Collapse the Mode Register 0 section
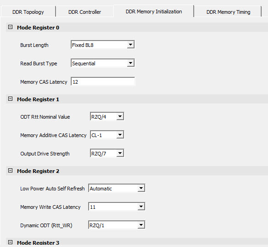 click(x=10, y=27)
